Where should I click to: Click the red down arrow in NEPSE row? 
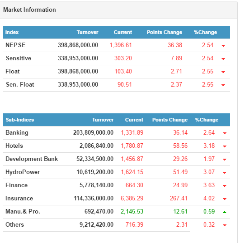click(x=223, y=46)
